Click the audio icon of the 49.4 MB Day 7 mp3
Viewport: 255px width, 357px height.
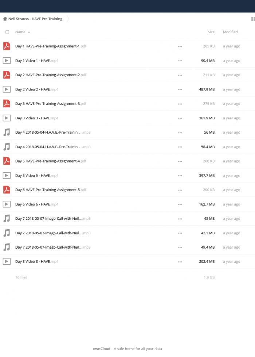pos(7,247)
